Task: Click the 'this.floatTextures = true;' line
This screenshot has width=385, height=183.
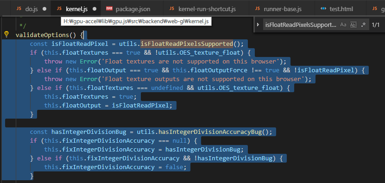Action: coord(90,97)
